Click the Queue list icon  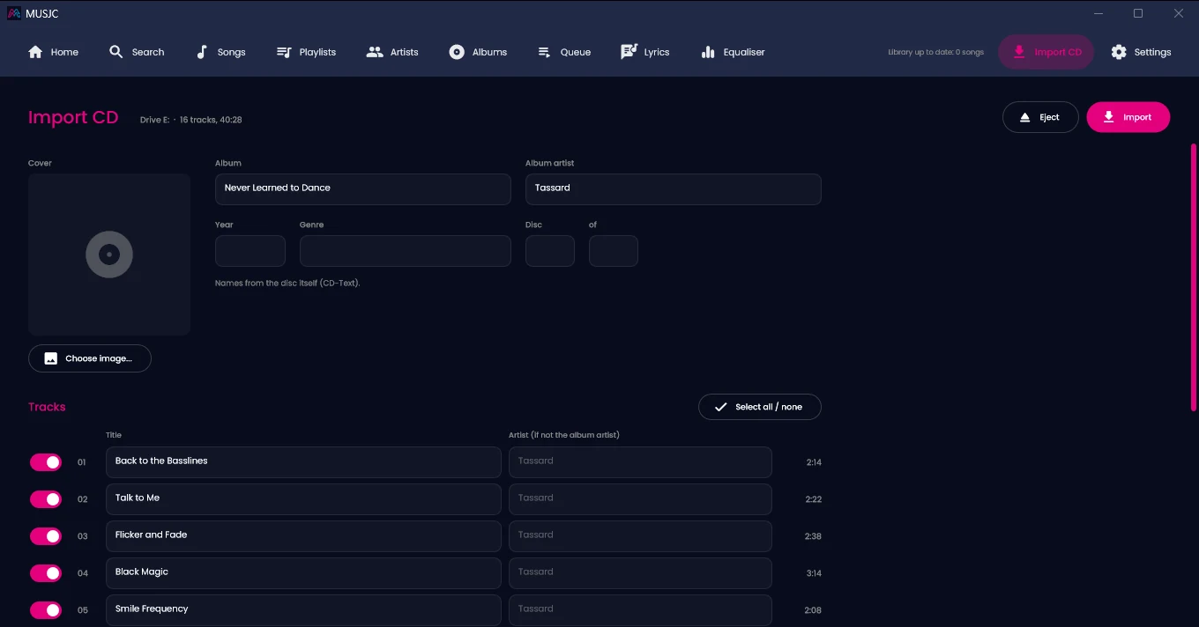coord(545,52)
